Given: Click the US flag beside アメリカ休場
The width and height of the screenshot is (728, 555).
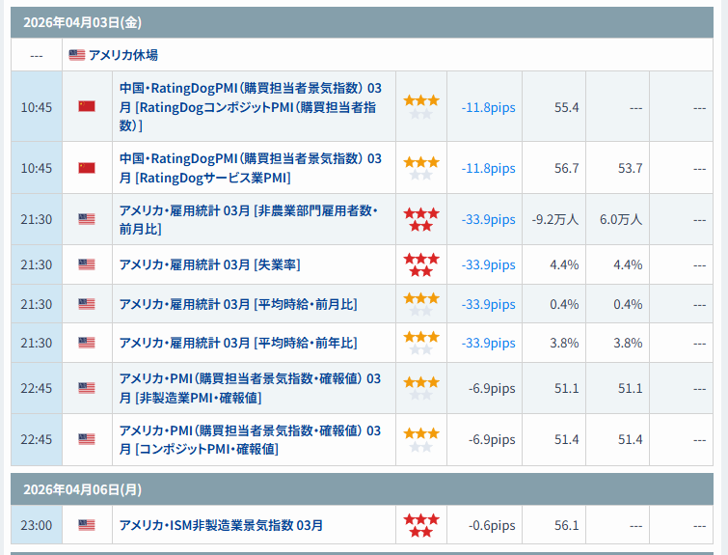Looking at the screenshot, I should (77, 55).
